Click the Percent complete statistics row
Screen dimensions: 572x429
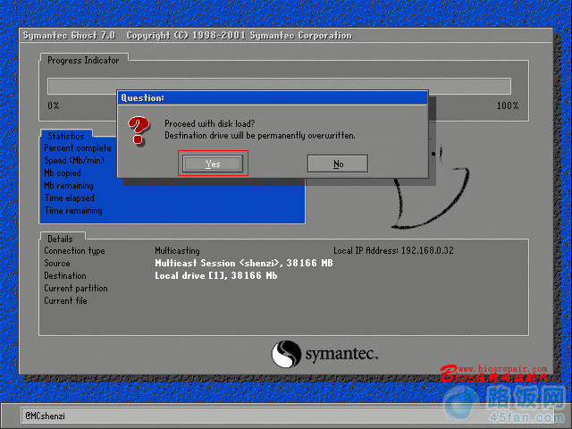(78, 148)
